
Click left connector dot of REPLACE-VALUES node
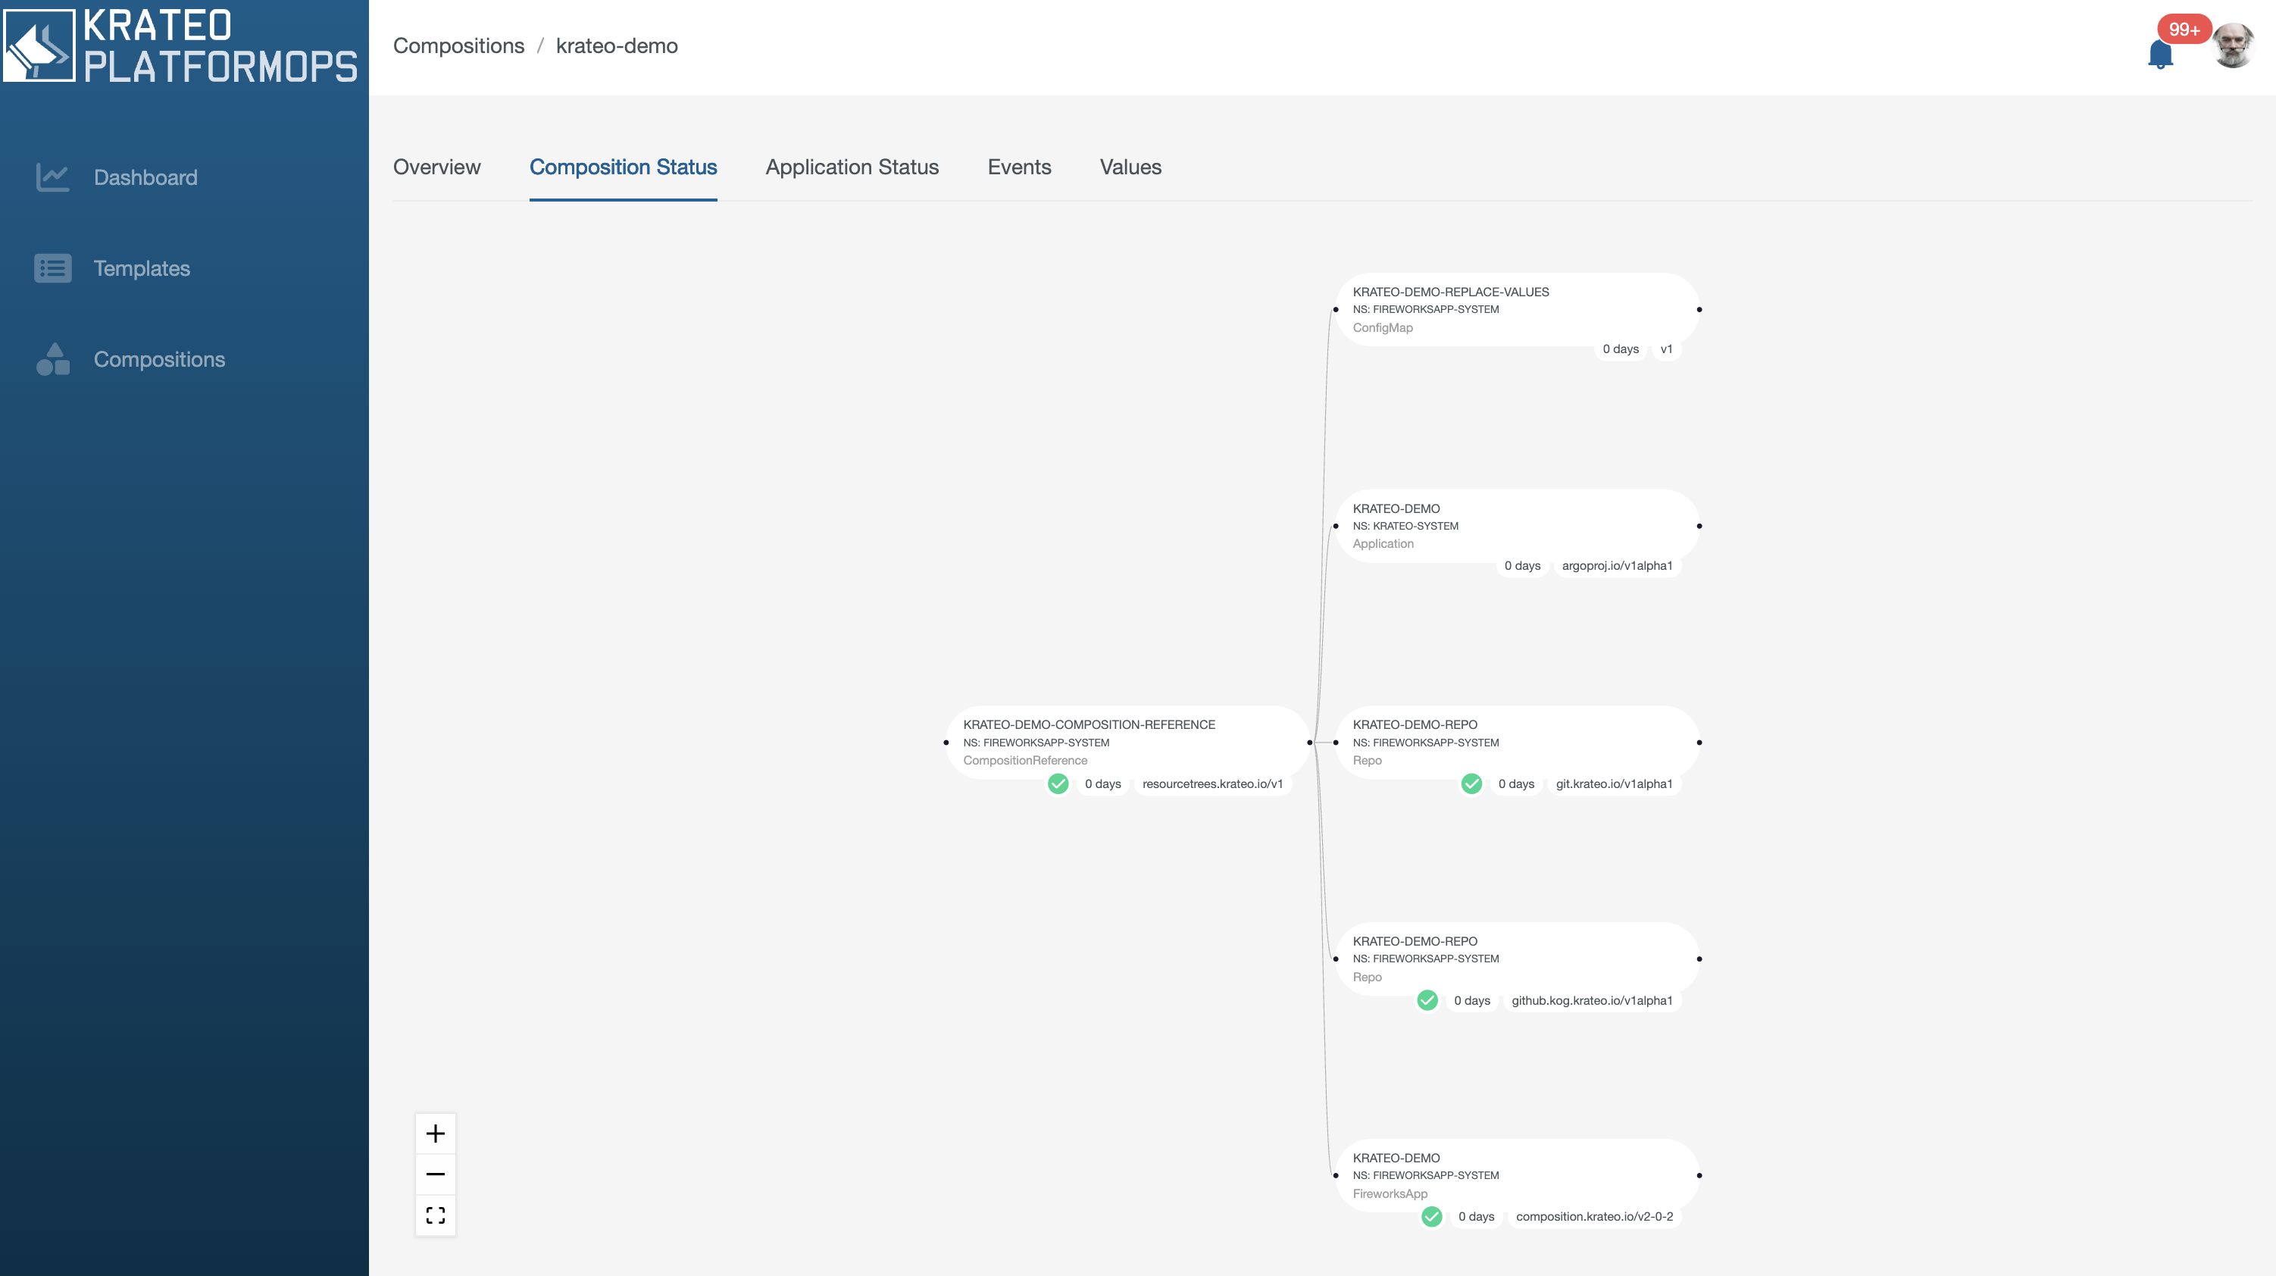[1335, 309]
